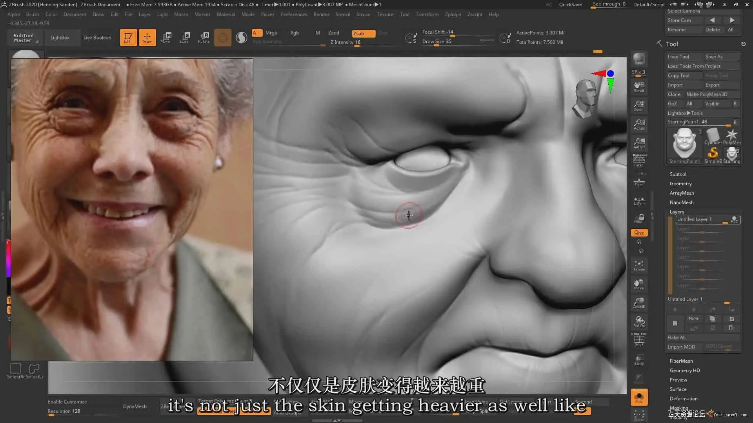
Task: Open the Zplugin menu
Action: click(453, 14)
